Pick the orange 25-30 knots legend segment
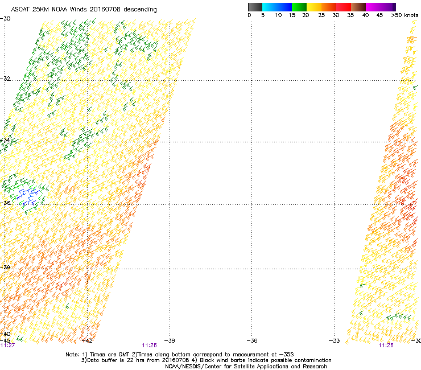421x370 pixels. pos(329,7)
